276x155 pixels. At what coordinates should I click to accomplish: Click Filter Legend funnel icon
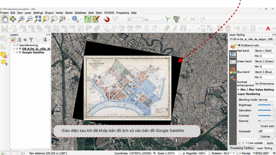pyautogui.click(x=31, y=40)
